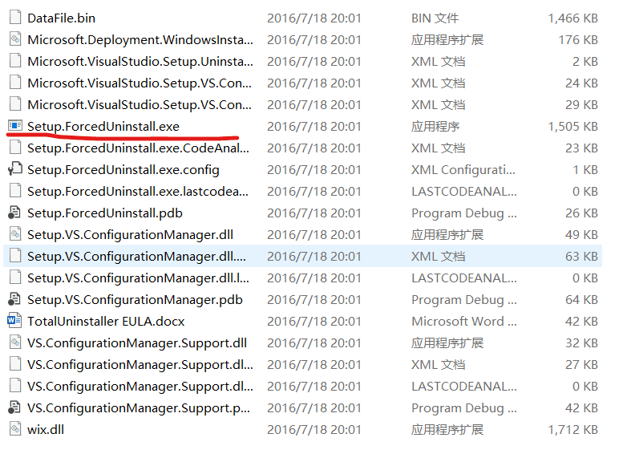Image resolution: width=623 pixels, height=458 pixels.
Task: Click the Setup.VS.ConfigurationManager.pdb debug icon
Action: [x=14, y=299]
